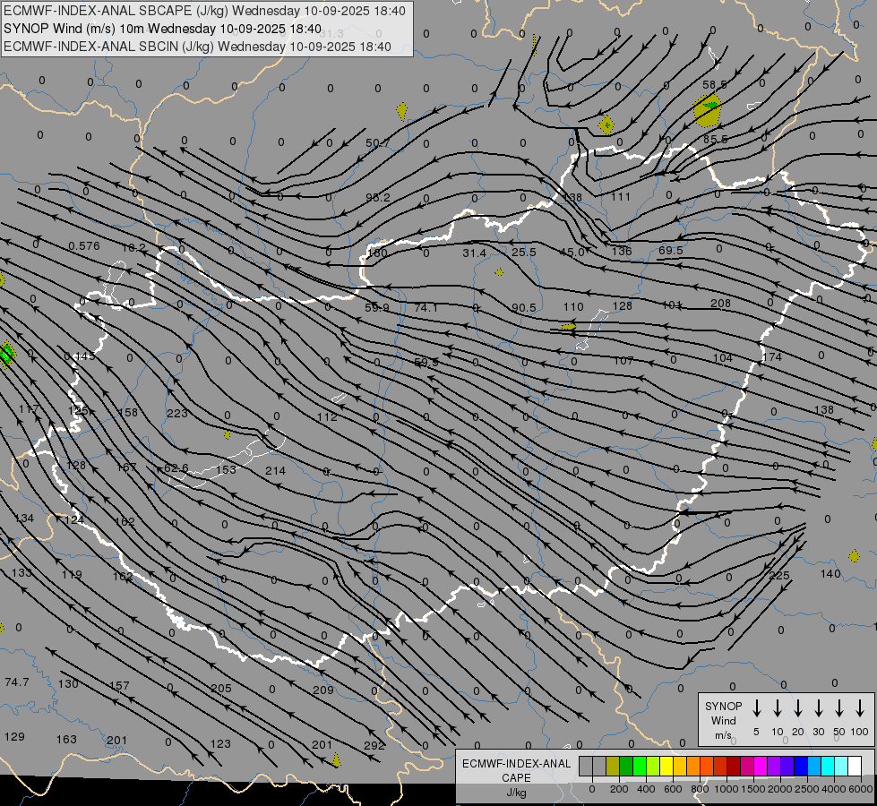Click the SYNOP Wind 10m layer title line
Viewport: 877px width, 806px height.
point(163,29)
